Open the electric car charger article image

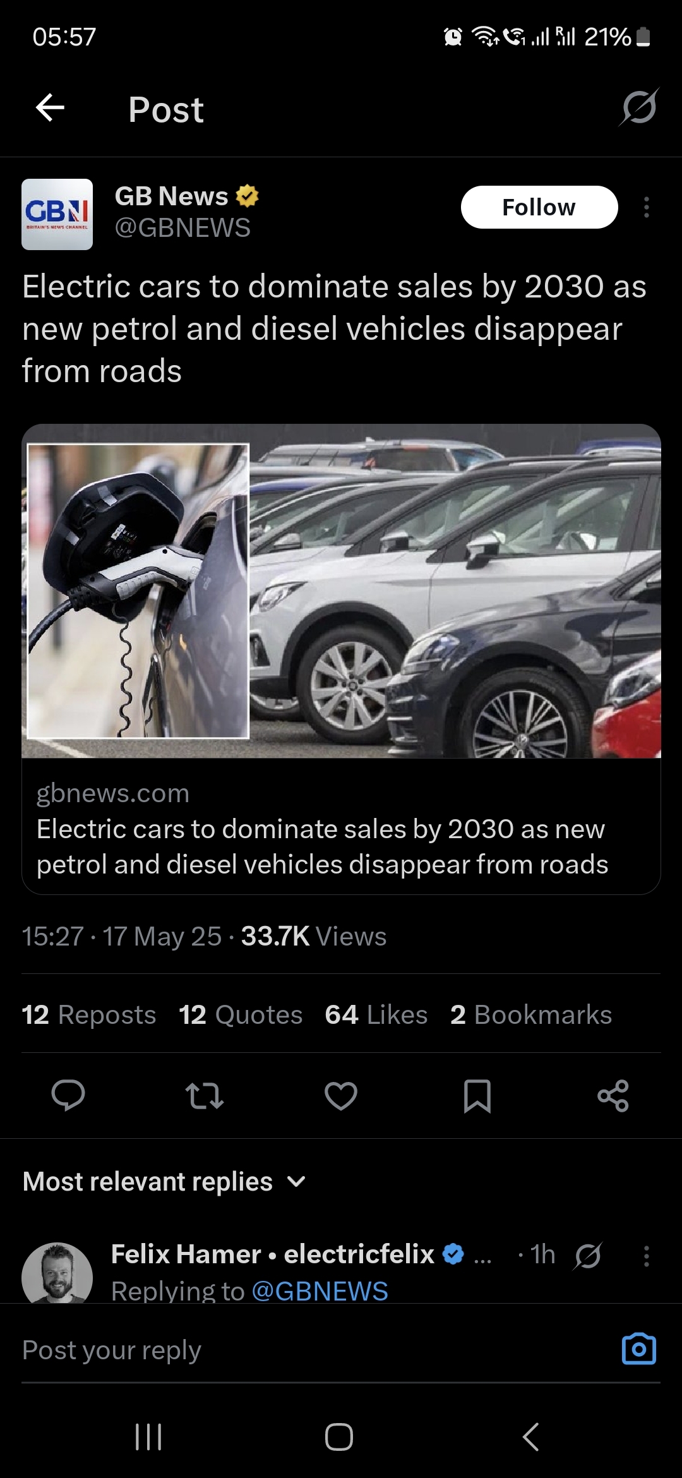[x=341, y=591]
